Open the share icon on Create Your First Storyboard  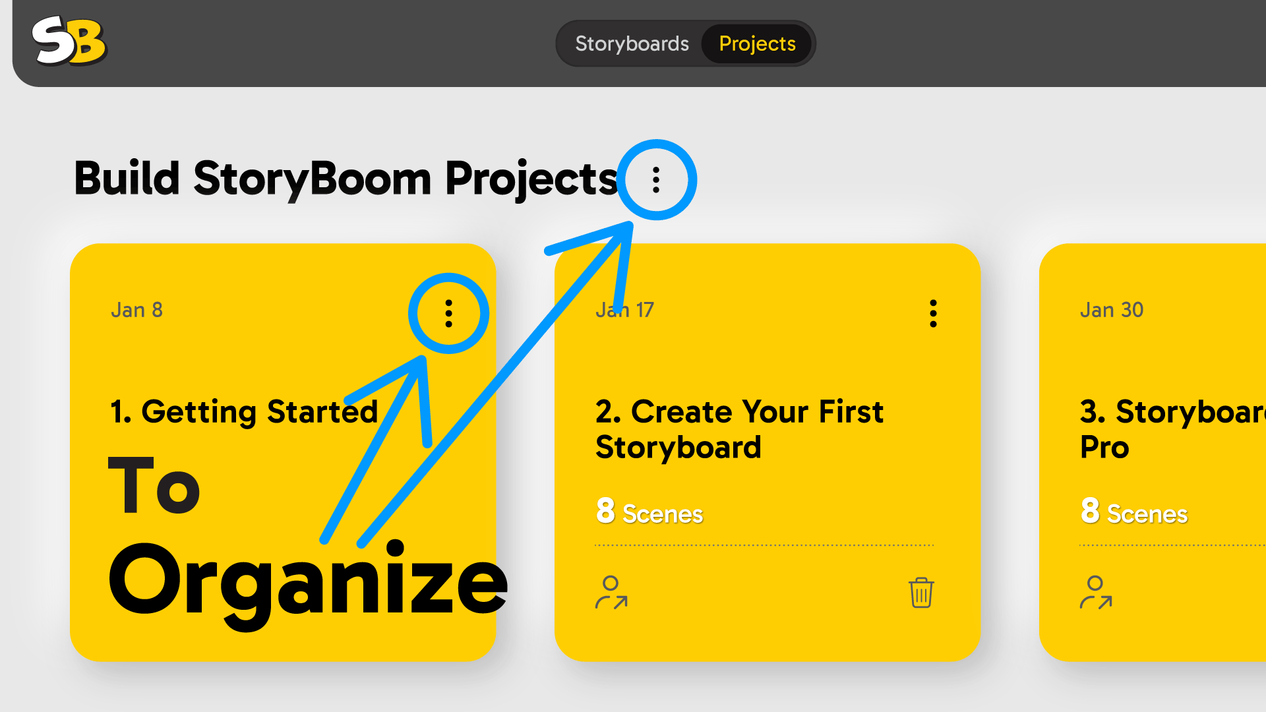tap(611, 593)
